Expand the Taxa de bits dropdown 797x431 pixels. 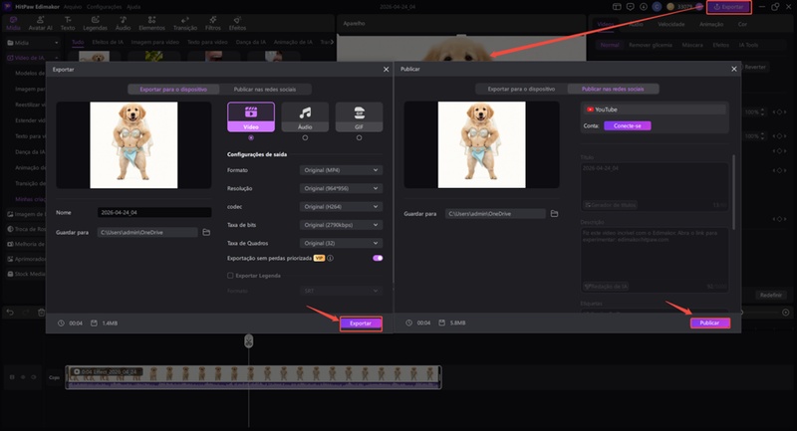pos(341,225)
